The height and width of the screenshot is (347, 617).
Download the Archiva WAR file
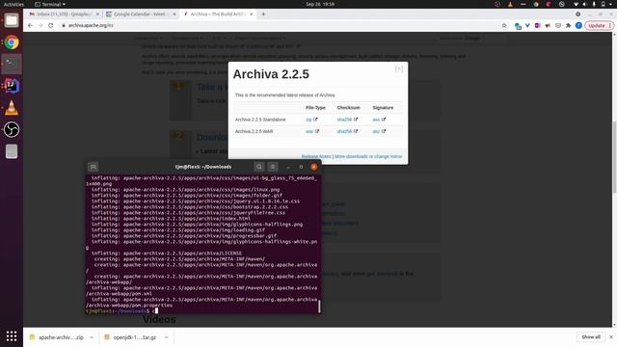[309, 131]
